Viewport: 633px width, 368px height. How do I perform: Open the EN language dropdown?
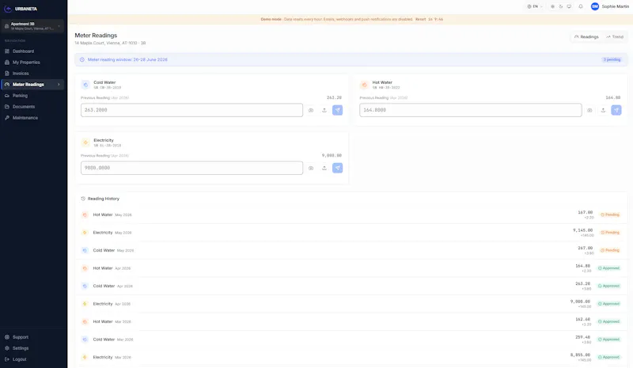click(x=535, y=6)
